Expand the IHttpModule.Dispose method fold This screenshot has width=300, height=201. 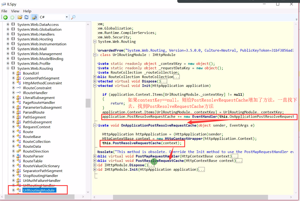(x=95, y=165)
